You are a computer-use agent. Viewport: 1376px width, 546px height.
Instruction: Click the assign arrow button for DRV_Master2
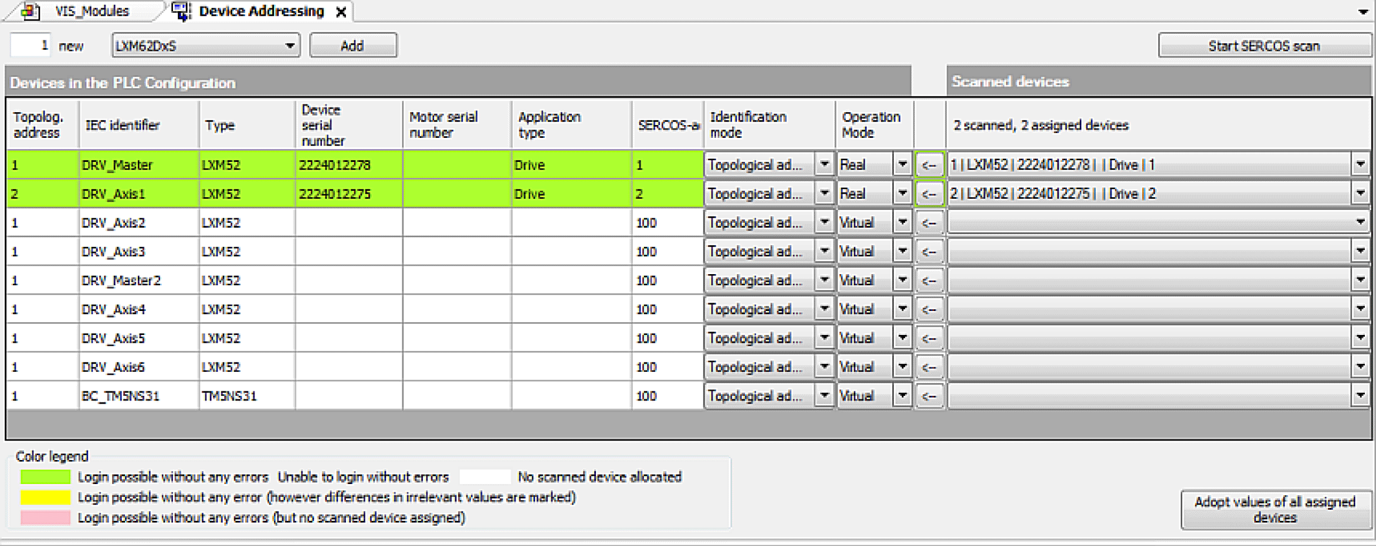[x=929, y=281]
